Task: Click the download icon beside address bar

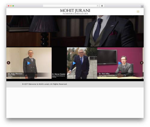Action: (102, 6)
